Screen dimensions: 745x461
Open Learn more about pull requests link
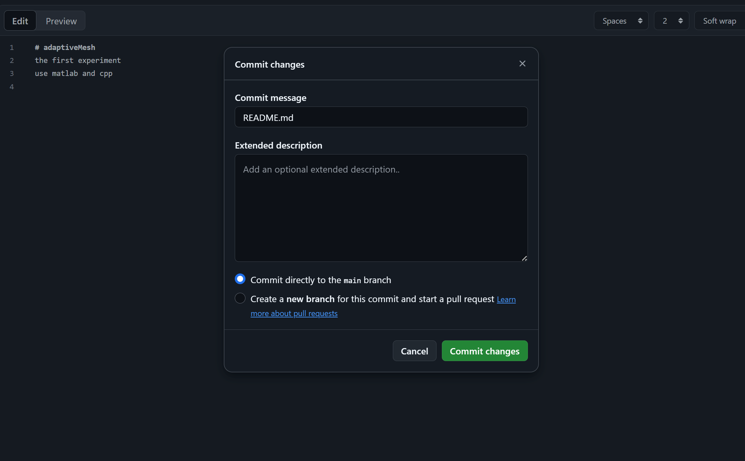pyautogui.click(x=294, y=313)
